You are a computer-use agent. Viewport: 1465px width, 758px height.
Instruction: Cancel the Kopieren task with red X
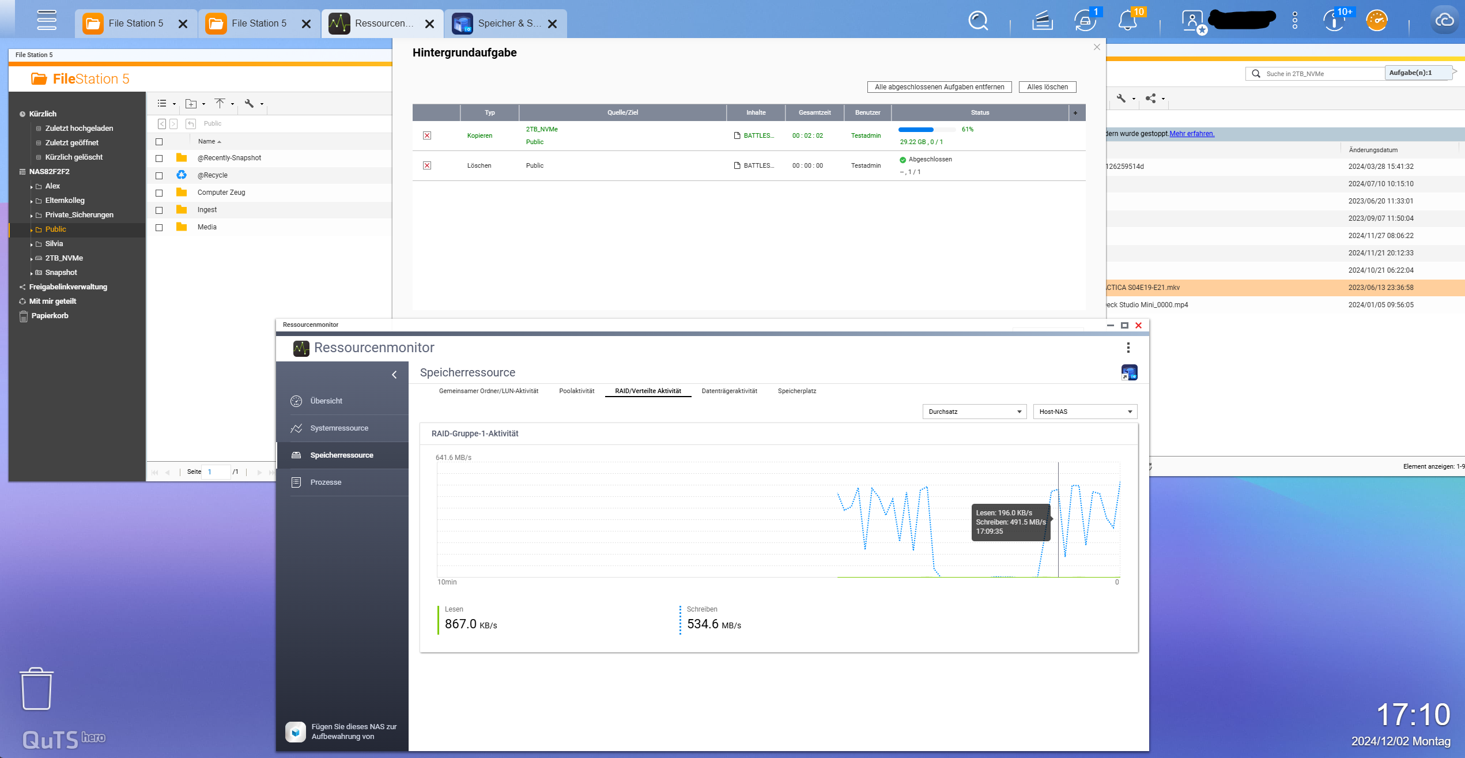click(427, 135)
